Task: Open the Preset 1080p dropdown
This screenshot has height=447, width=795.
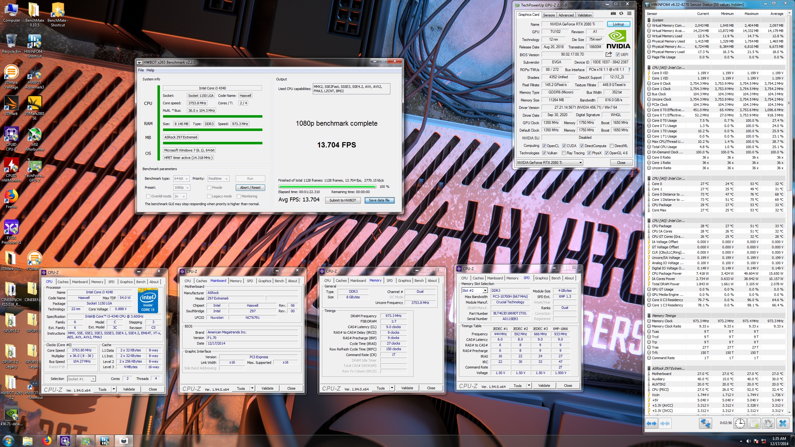Action: [x=181, y=188]
